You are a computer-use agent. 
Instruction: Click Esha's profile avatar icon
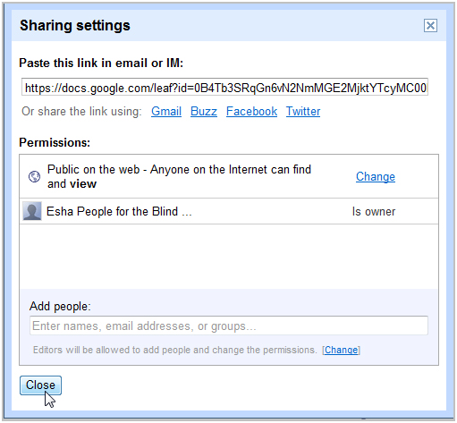click(x=32, y=211)
